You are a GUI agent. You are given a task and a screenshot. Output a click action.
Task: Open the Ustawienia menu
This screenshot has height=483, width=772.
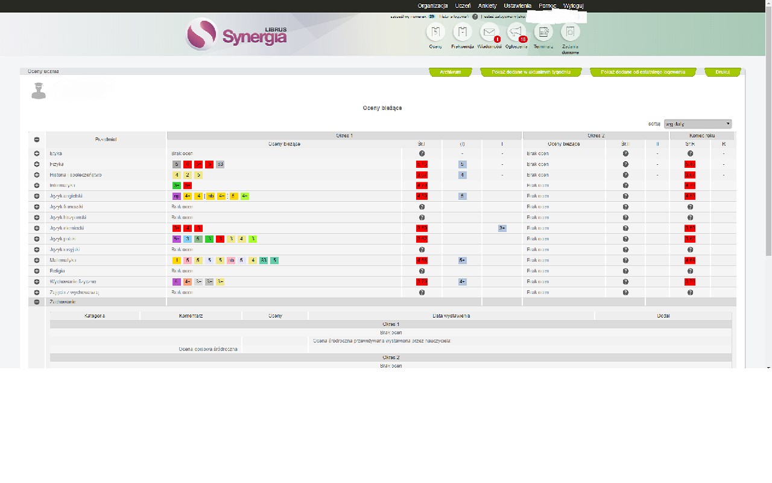[517, 5]
